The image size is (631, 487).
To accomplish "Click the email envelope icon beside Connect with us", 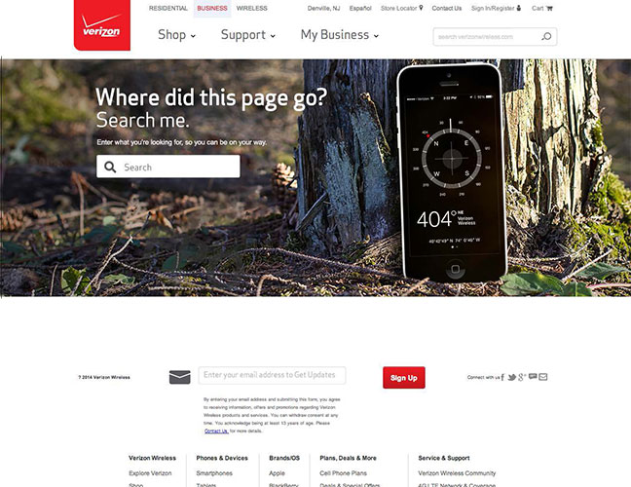I will [542, 377].
